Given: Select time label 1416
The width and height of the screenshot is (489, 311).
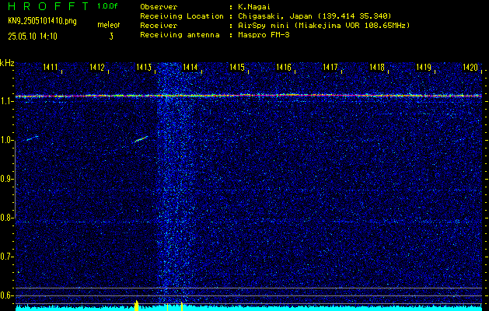Looking at the screenshot, I should tap(284, 67).
